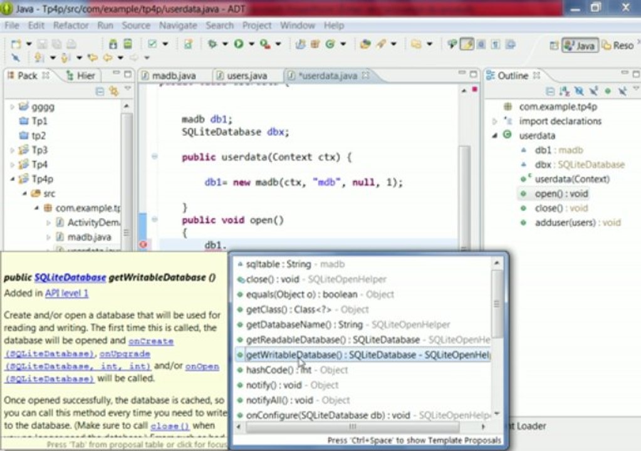Click Link with Editor icon in Package Explorer
The height and width of the screenshot is (451, 641).
(x=113, y=91)
